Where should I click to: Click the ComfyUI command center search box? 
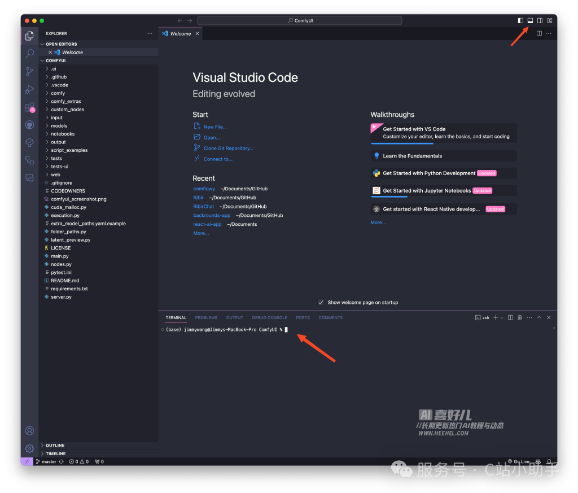pyautogui.click(x=300, y=21)
